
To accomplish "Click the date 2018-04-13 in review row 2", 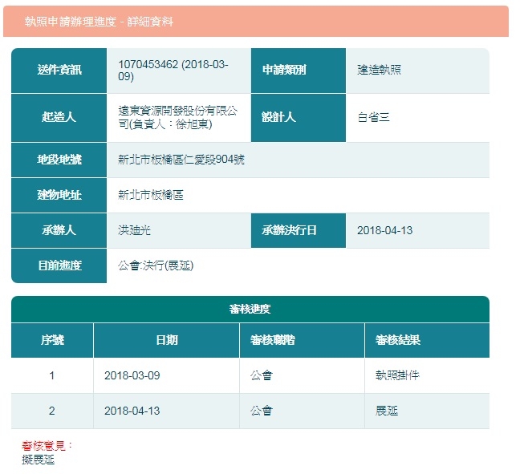I will tap(132, 411).
